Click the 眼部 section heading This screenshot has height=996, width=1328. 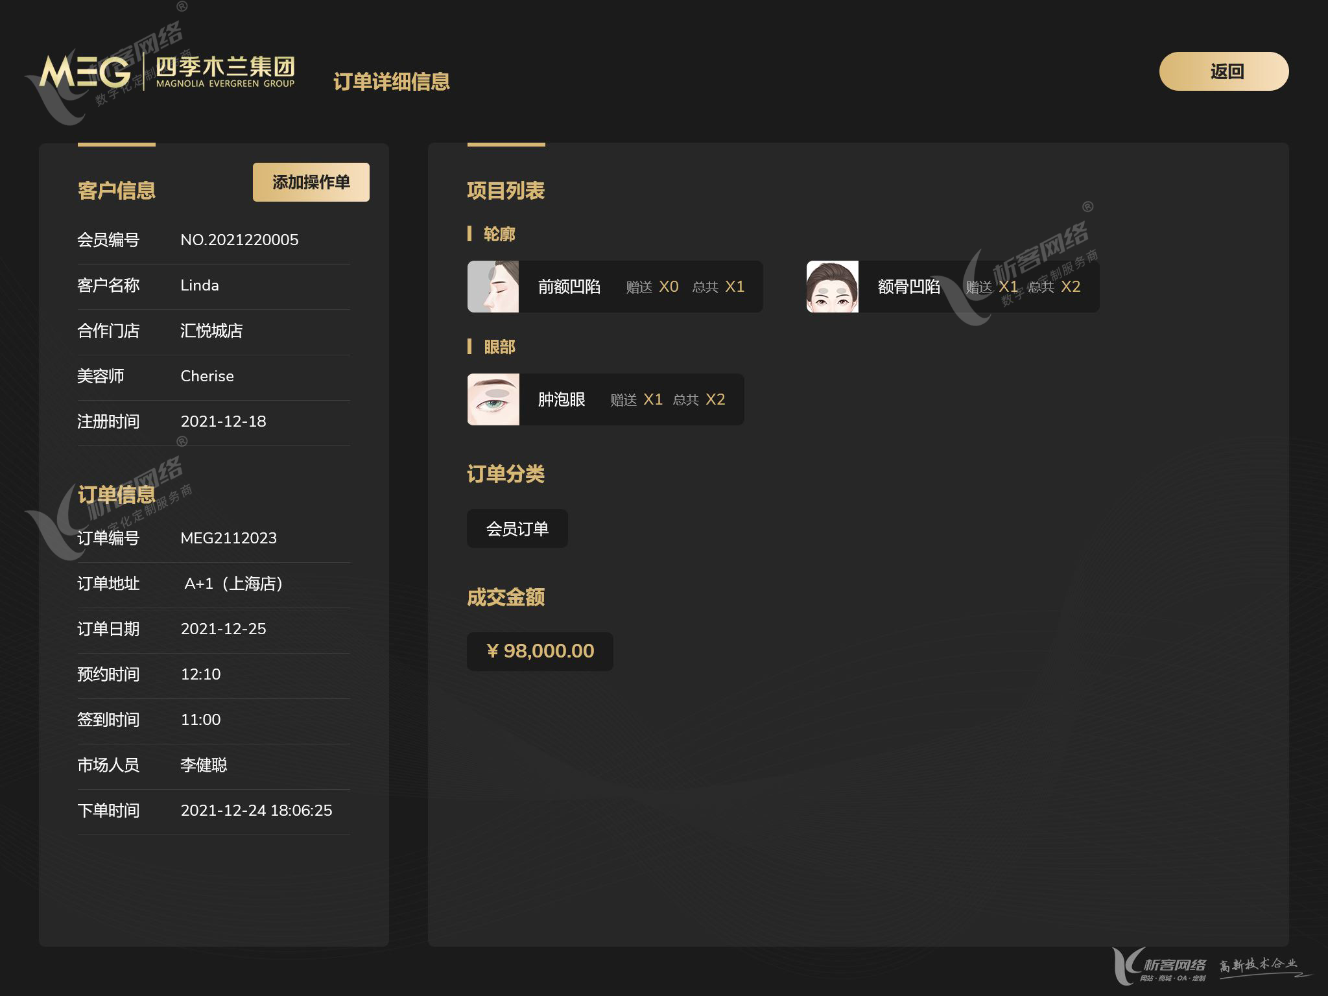click(499, 347)
